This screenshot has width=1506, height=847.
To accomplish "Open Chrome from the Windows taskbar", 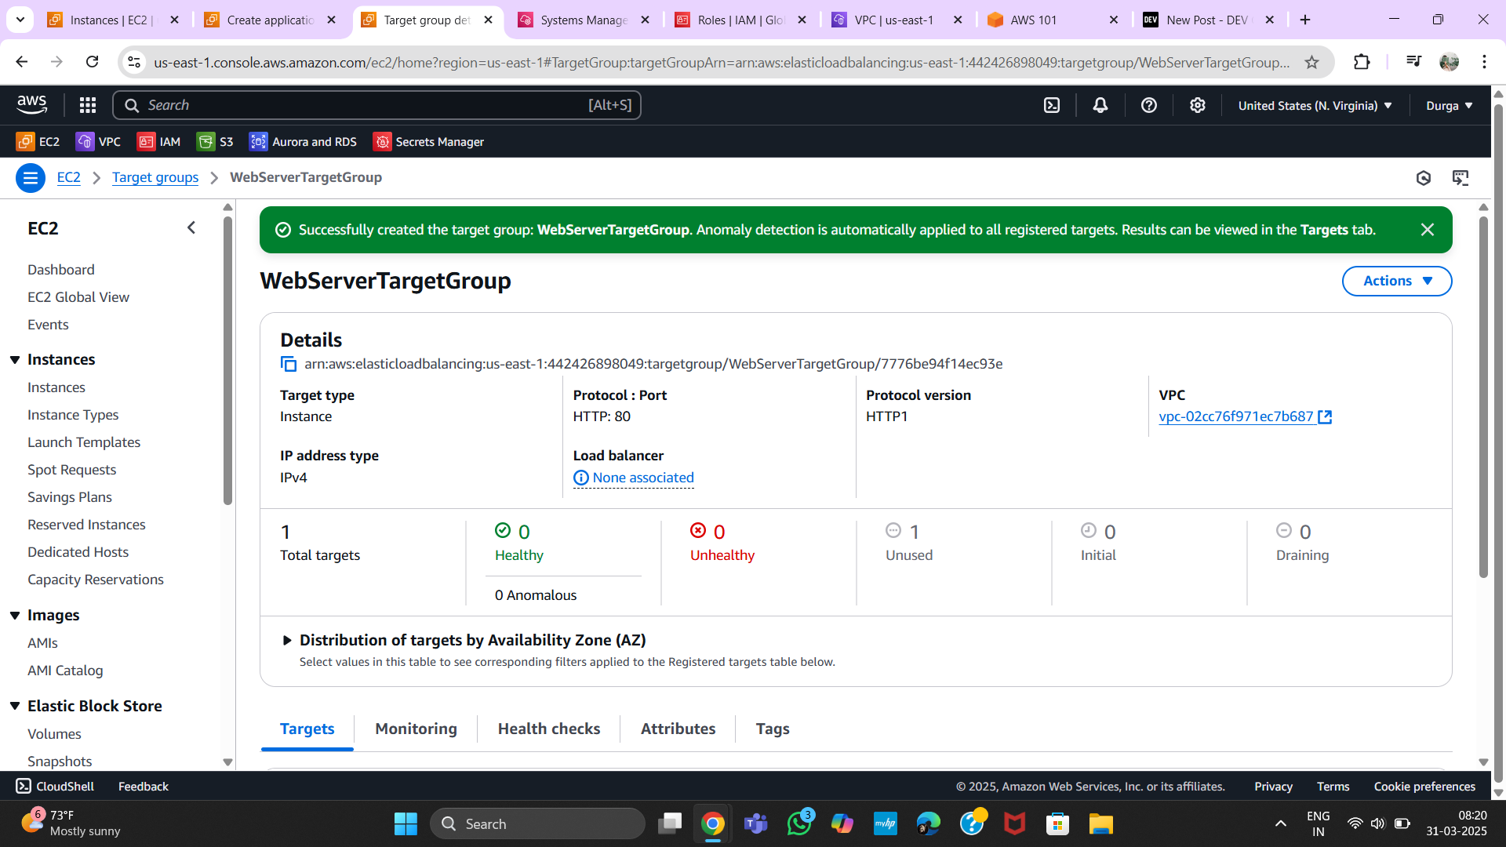I will tap(712, 824).
